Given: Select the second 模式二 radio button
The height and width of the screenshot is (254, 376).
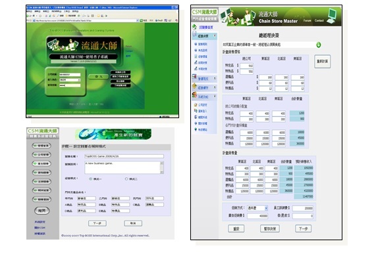Looking at the screenshot, I should tap(126, 179).
